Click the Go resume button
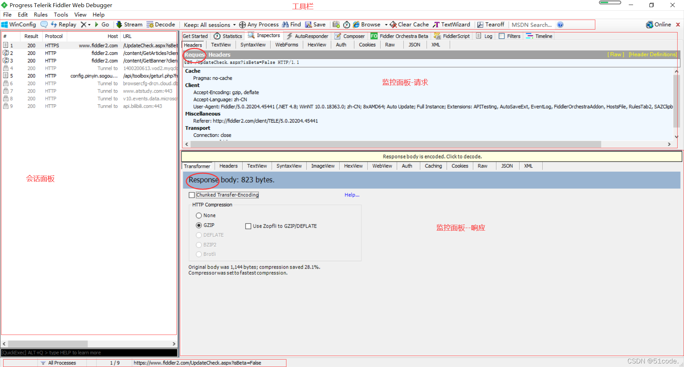684x367 pixels. click(102, 25)
